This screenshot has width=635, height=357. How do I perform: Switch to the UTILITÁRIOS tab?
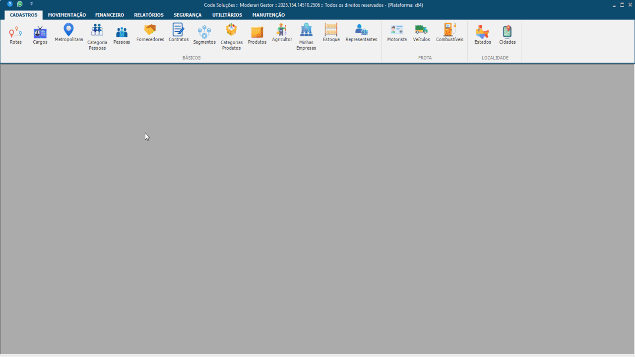pyautogui.click(x=227, y=15)
